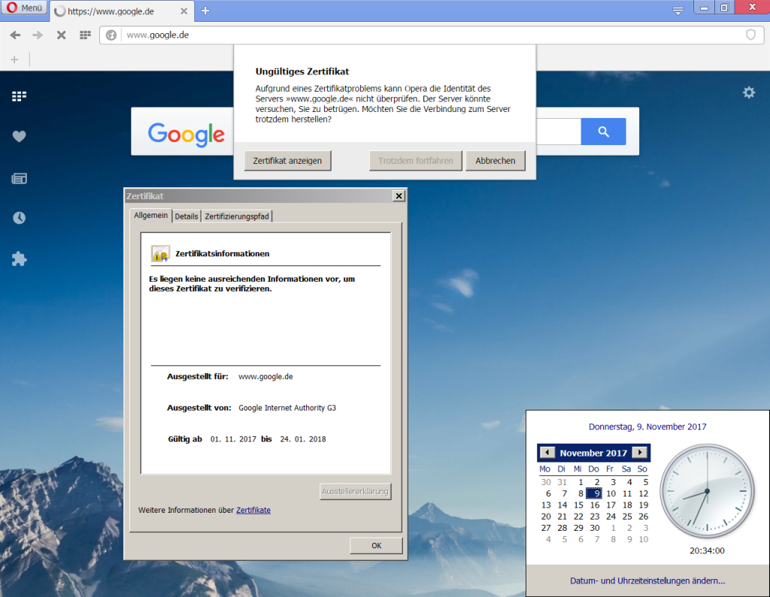
Task: Click validity start date 01. 11. 2017
Action: [233, 439]
